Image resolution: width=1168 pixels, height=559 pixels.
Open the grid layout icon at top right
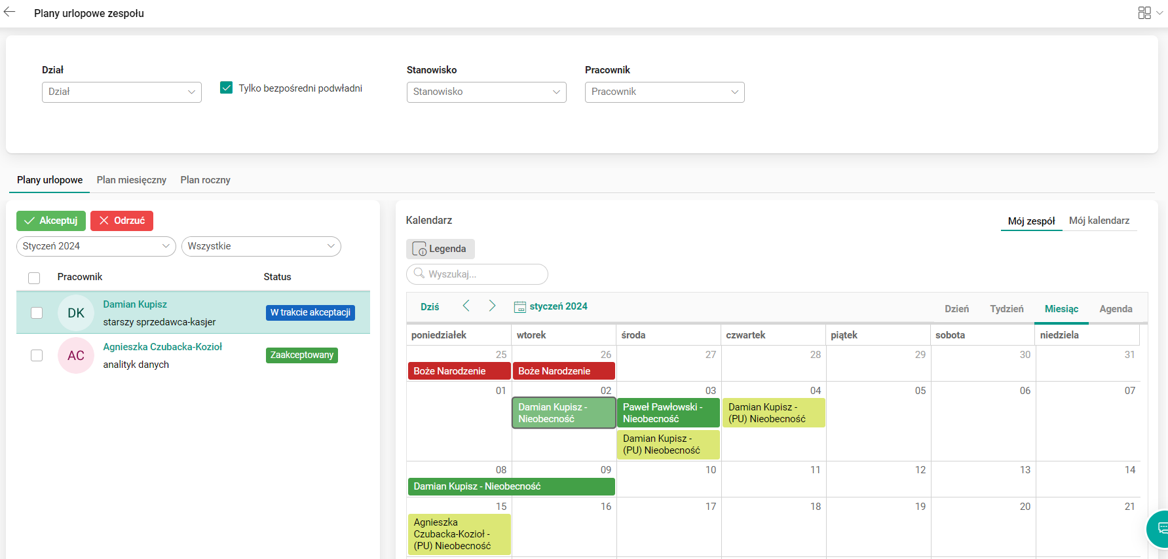(1144, 13)
